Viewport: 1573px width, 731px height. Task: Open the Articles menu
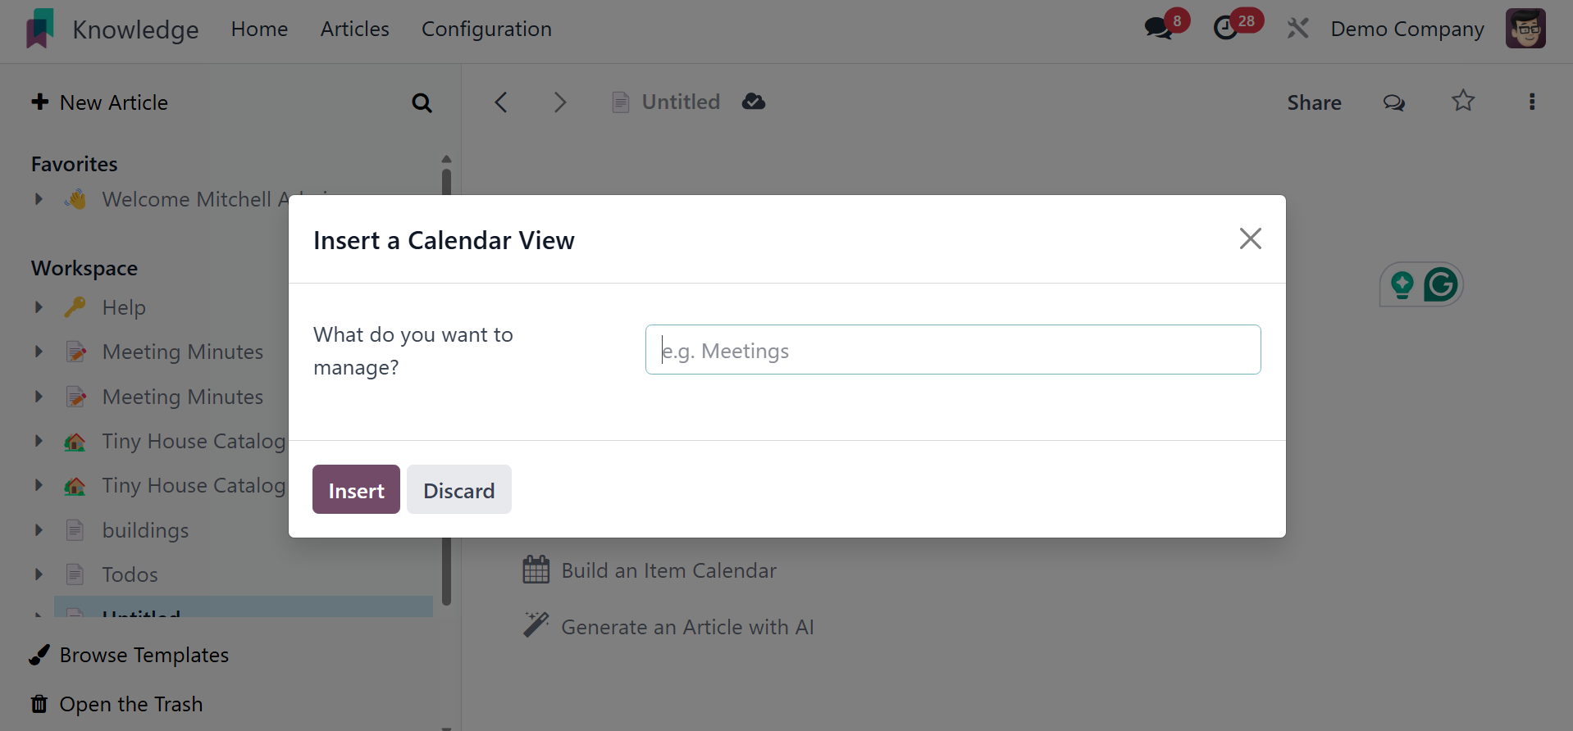354,29
